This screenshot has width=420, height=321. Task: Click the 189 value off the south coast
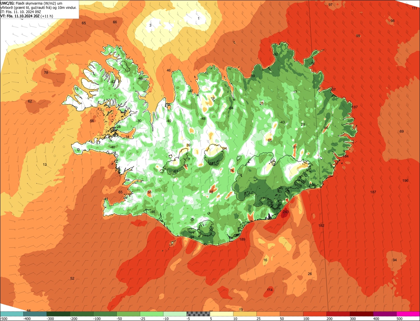(x=242, y=239)
